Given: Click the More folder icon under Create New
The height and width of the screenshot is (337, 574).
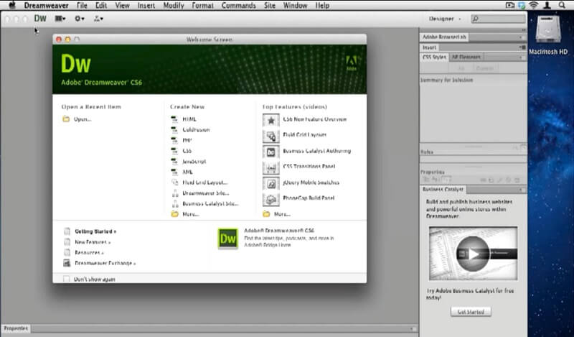Looking at the screenshot, I should [x=174, y=214].
